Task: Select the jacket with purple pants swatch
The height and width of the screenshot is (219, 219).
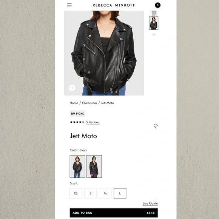Action: [94, 167]
